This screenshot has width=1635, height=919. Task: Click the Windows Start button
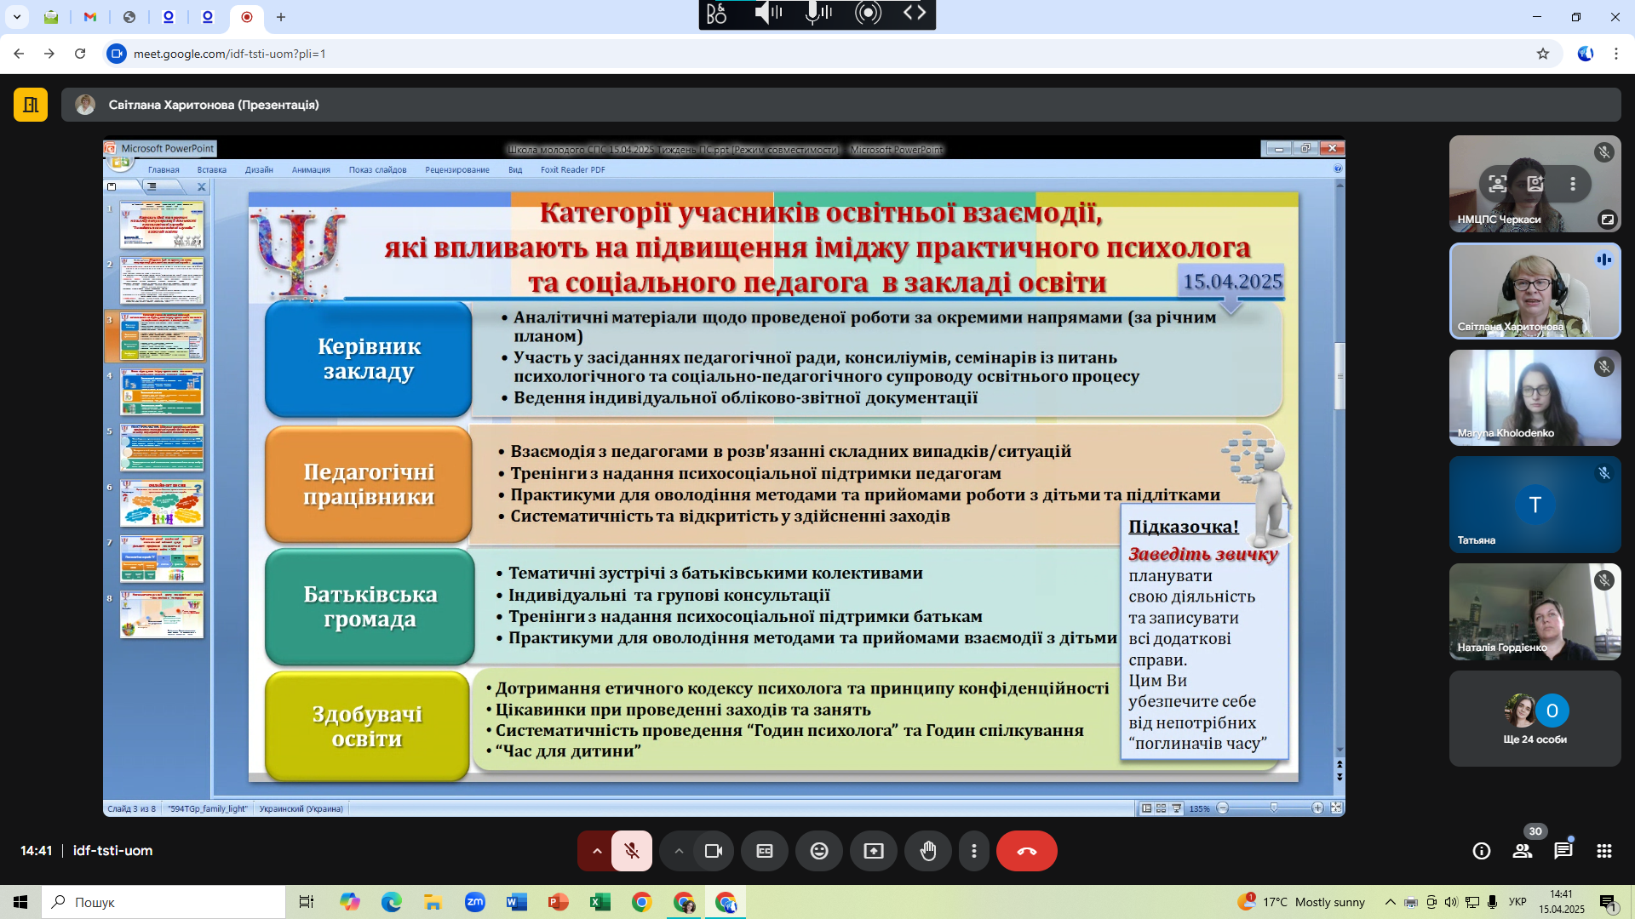tap(20, 902)
